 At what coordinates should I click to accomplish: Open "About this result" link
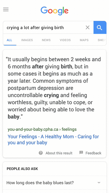click(59, 153)
